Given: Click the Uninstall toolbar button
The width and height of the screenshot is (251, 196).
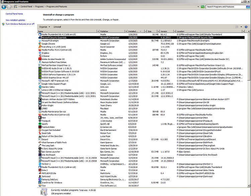Looking at the screenshot, I should click(x=57, y=27).
